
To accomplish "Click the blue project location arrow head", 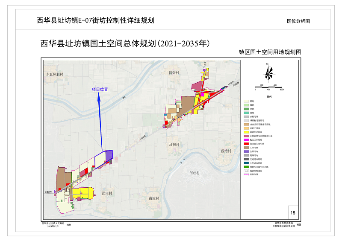I will (99, 96).
